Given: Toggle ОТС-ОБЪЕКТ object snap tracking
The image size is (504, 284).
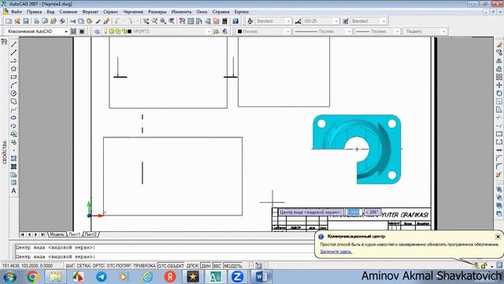Looking at the screenshot, I should point(171,266).
